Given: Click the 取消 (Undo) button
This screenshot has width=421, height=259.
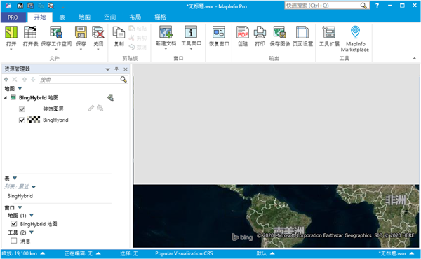Looking at the screenshot, I should 138,48.
